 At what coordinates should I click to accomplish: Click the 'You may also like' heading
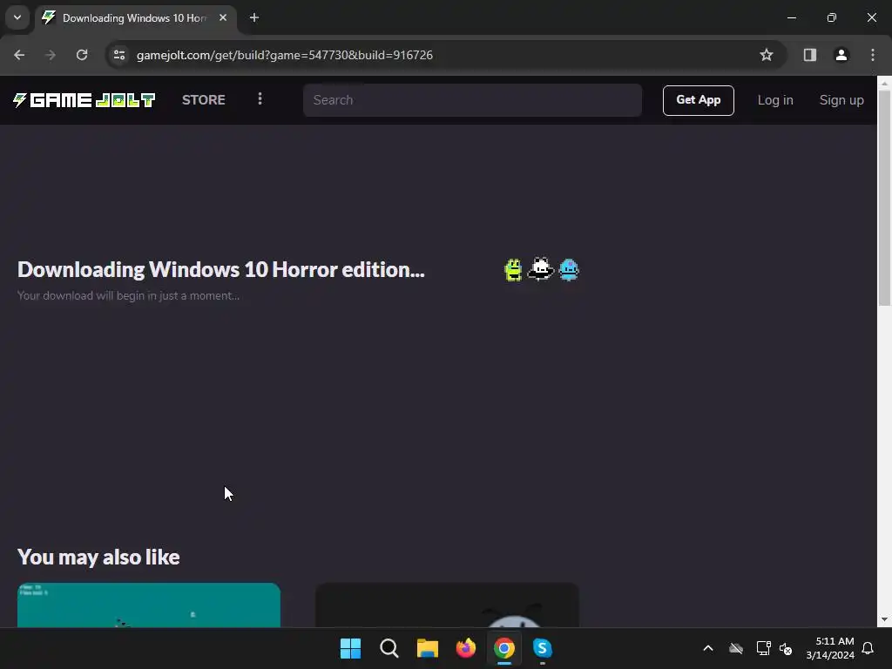tap(98, 557)
